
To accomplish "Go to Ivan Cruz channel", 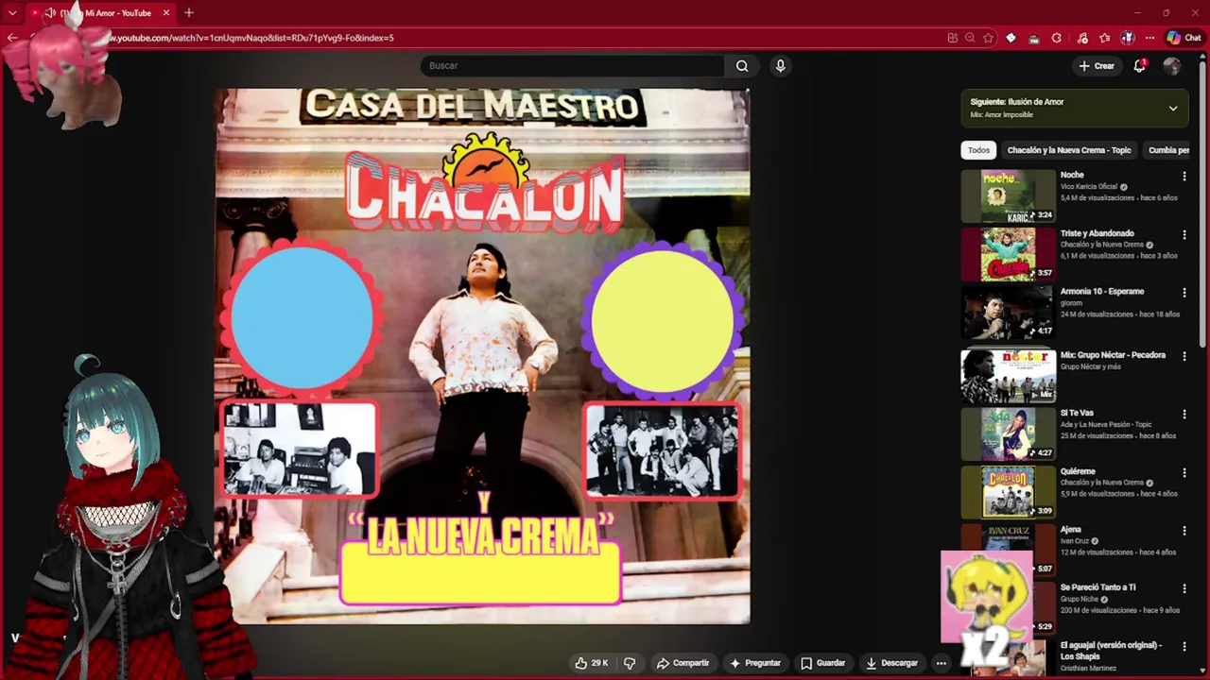I will click(x=1075, y=541).
